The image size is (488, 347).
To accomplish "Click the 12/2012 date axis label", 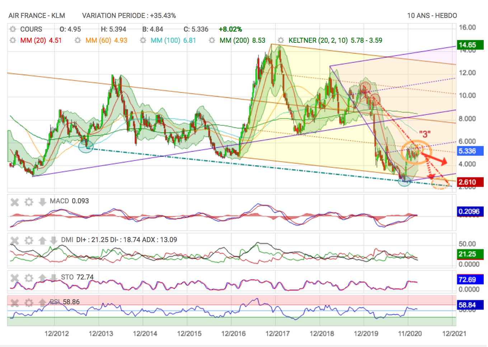I will (x=56, y=333).
